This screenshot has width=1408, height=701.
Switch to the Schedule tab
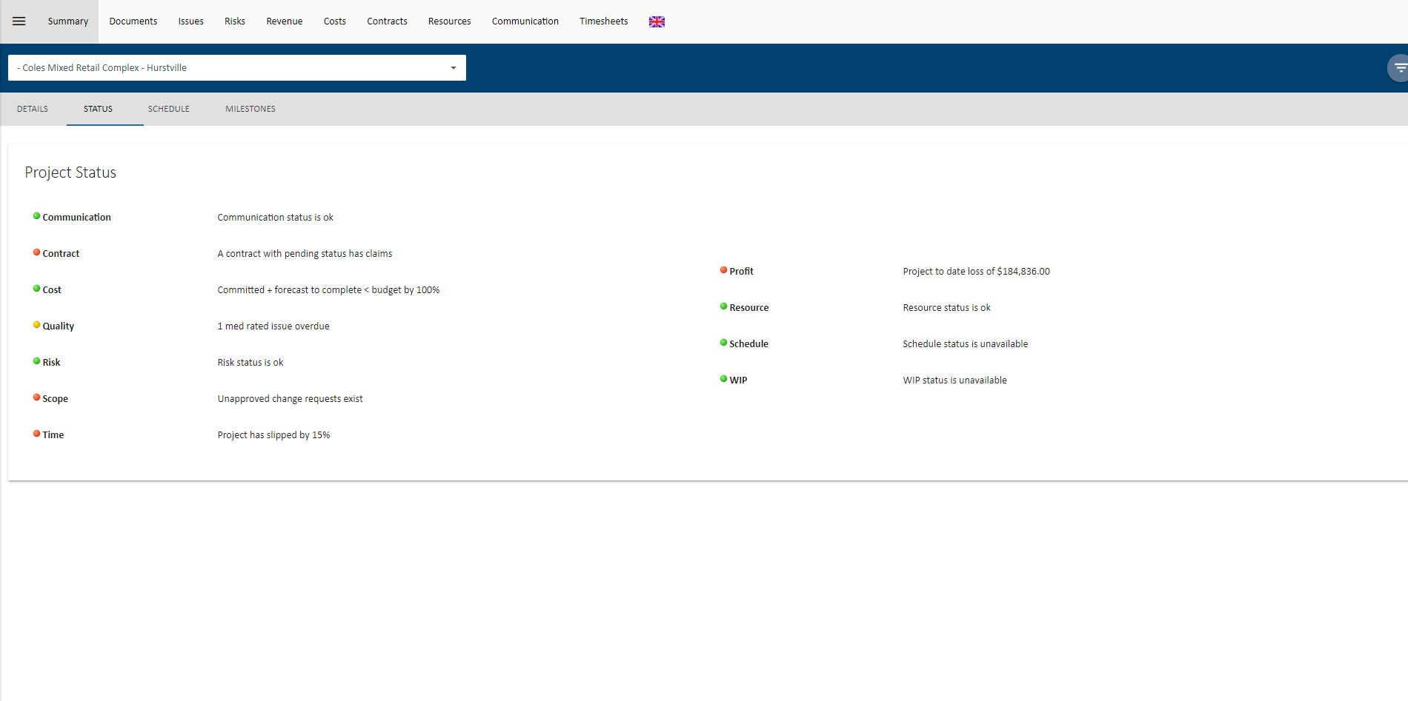(169, 109)
